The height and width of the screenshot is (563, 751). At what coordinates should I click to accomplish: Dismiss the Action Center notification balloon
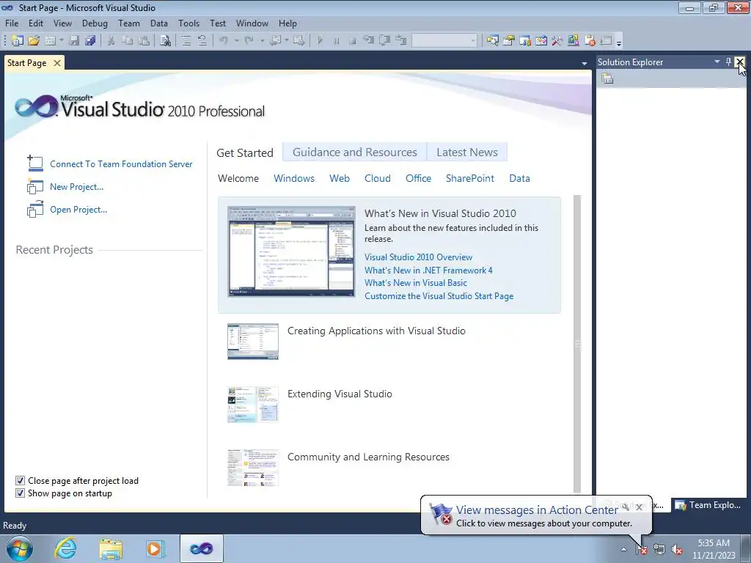tap(639, 507)
